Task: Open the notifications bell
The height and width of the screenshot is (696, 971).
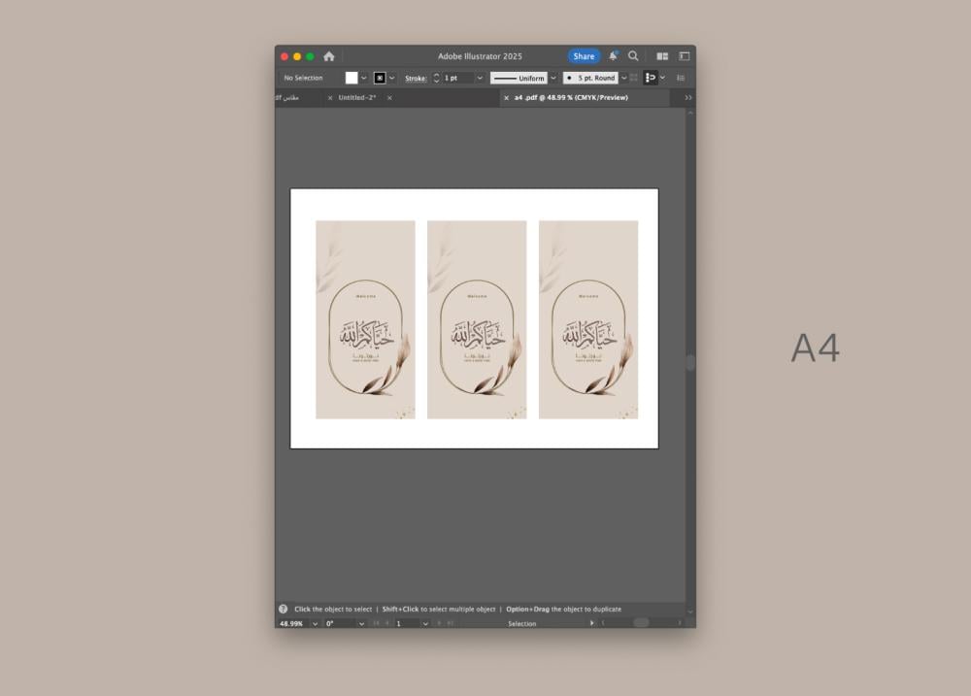Action: [613, 56]
